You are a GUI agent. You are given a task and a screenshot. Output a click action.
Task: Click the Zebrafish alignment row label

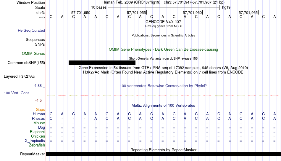(37, 145)
